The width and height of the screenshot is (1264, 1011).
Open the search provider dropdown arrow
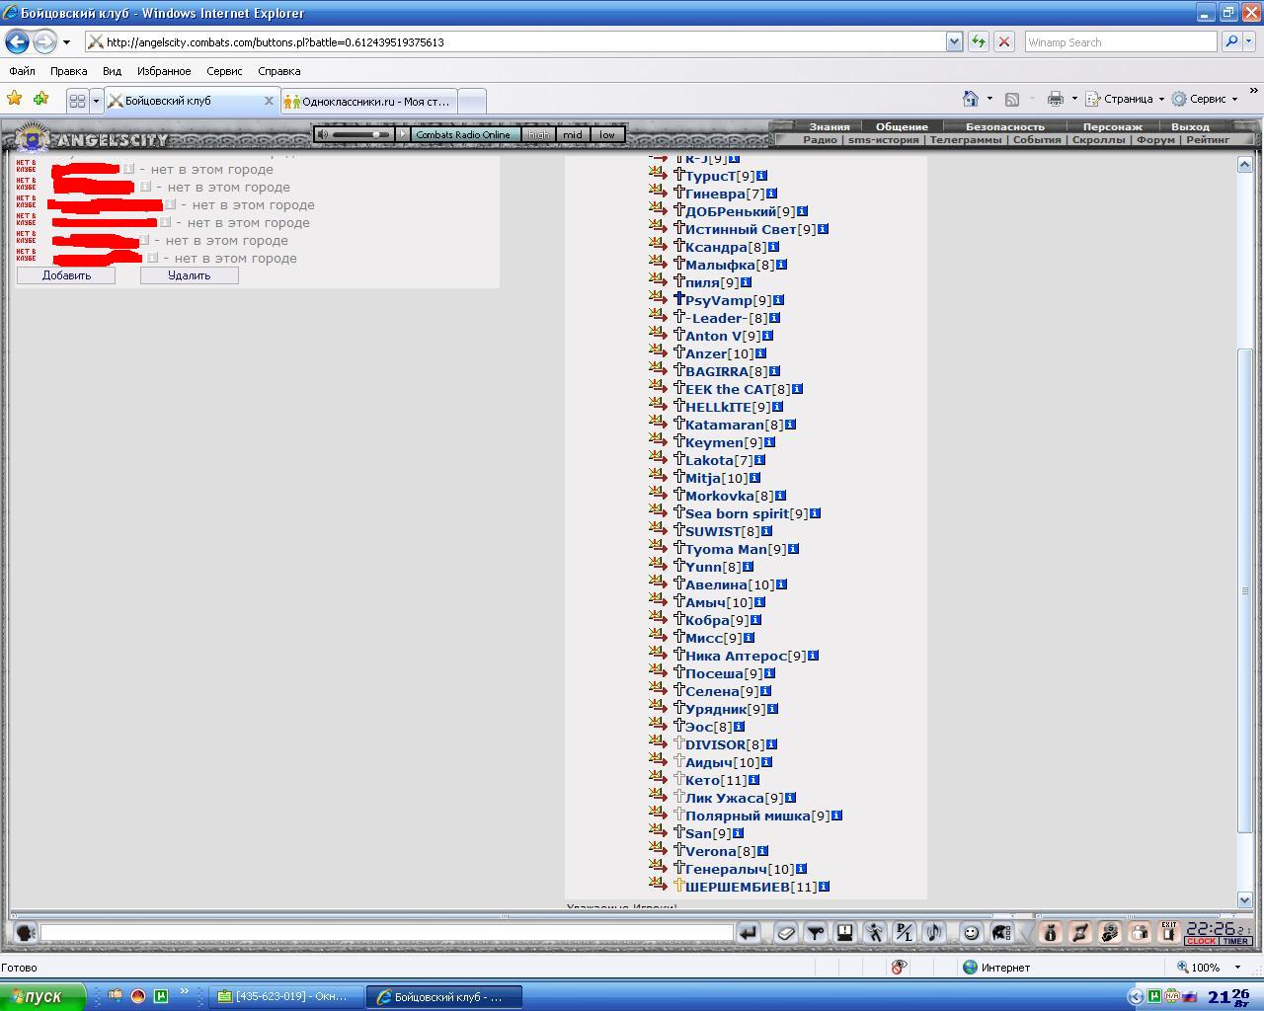[1251, 41]
